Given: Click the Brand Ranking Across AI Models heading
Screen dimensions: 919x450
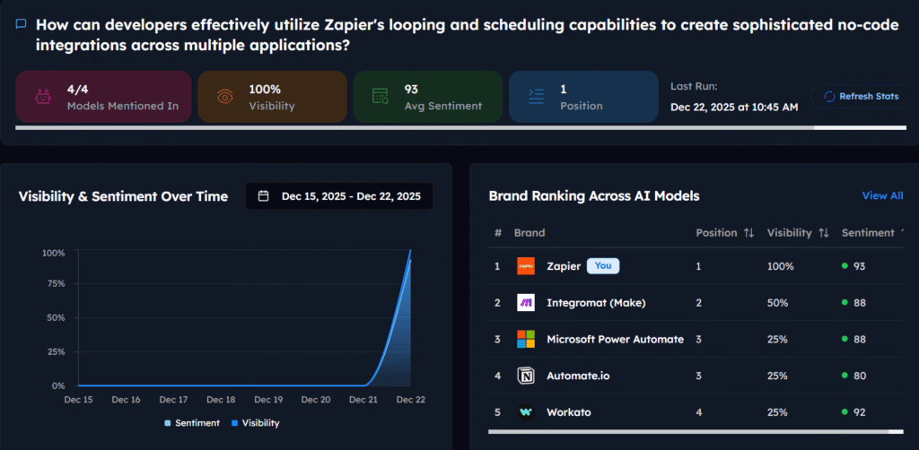Looking at the screenshot, I should coord(594,196).
